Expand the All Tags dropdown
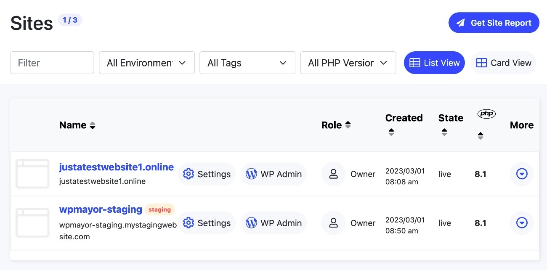547x270 pixels. pos(247,63)
